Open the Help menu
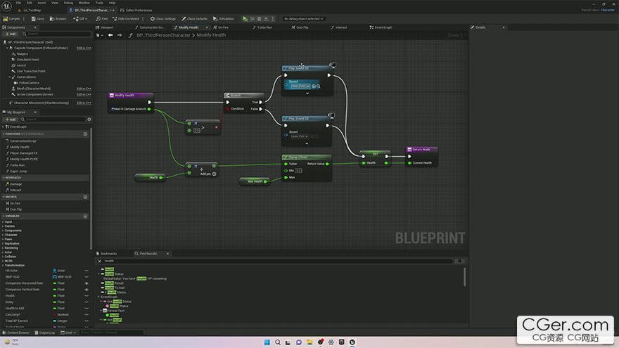Viewport: 619px width, 348px height. point(112,3)
